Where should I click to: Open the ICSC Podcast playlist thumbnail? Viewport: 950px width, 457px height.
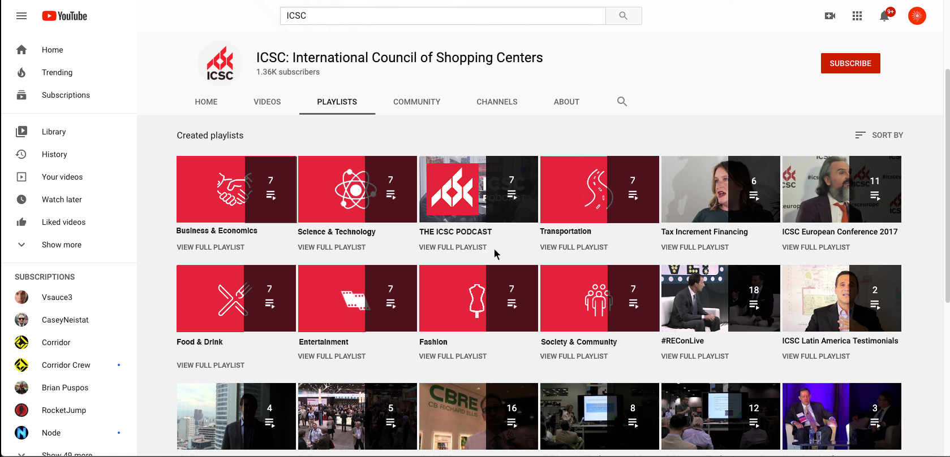(x=479, y=189)
